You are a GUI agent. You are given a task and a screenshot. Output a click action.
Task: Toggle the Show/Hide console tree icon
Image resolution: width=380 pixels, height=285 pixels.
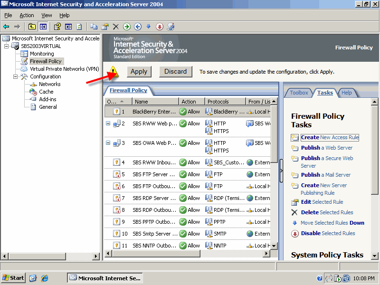coord(43,27)
